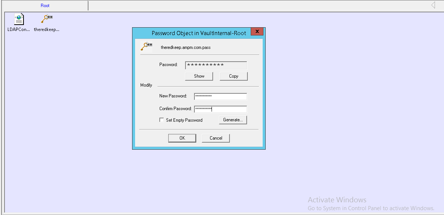Image resolution: width=444 pixels, height=215 pixels.
Task: Enable Set Empty Password
Action: pos(162,120)
